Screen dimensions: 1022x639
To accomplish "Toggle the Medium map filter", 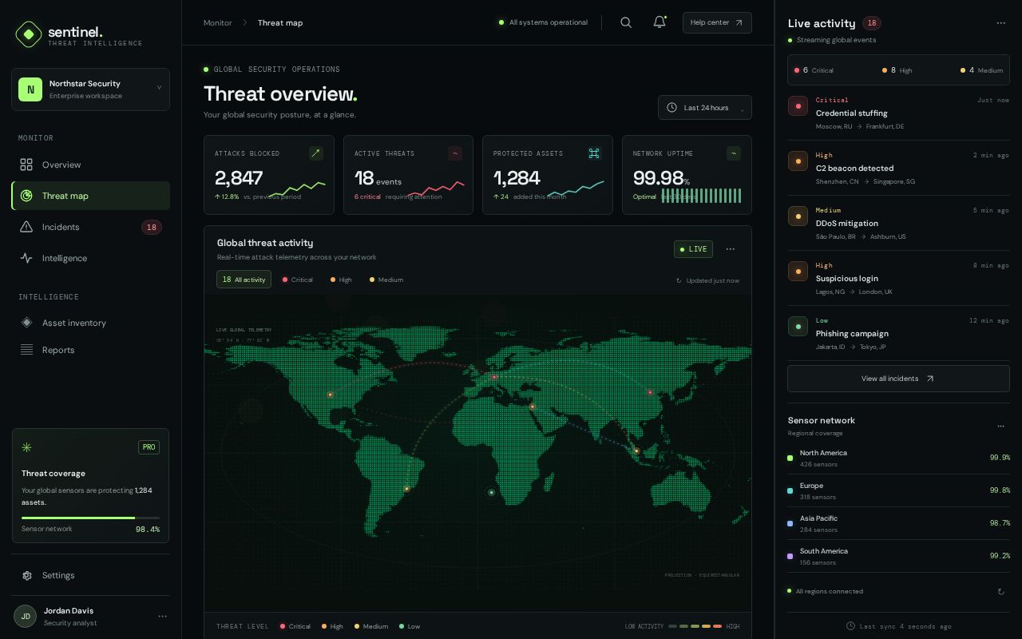I will tap(386, 280).
